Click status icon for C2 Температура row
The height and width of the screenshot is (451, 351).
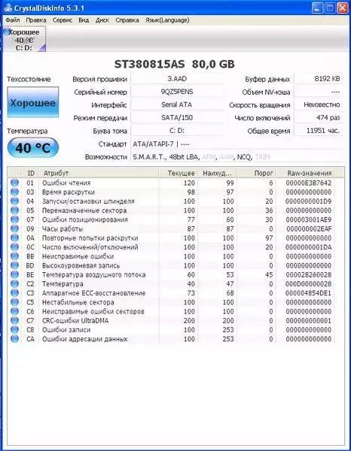pos(14,284)
